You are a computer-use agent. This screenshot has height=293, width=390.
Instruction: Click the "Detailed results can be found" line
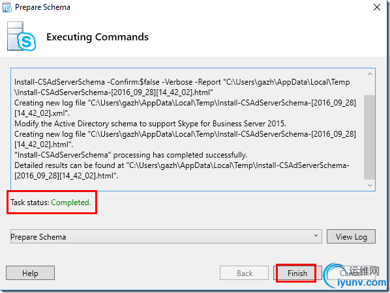coord(182,171)
